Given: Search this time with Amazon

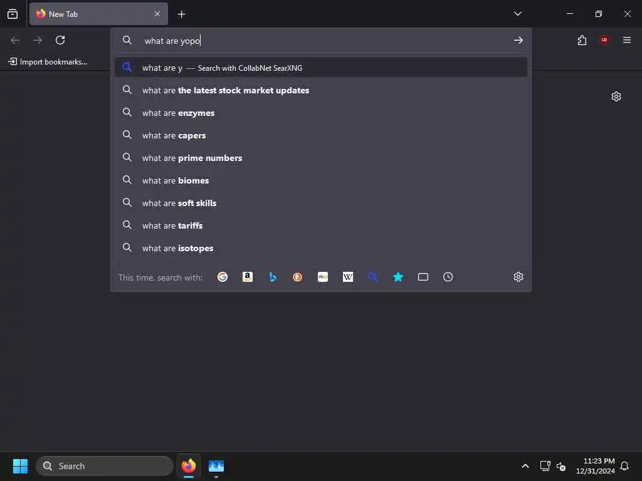Looking at the screenshot, I should pos(247,277).
